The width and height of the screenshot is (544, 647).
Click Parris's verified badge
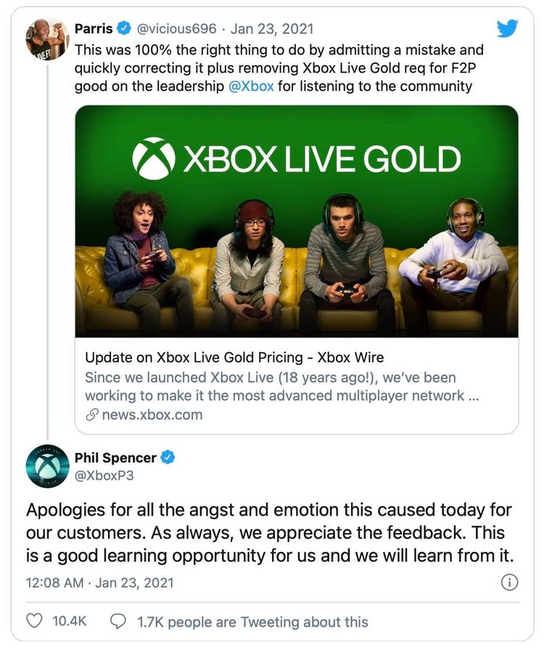125,29
